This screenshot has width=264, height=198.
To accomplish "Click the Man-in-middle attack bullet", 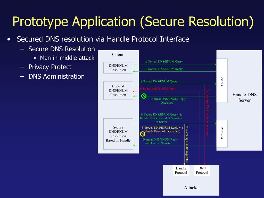I will (67, 58).
